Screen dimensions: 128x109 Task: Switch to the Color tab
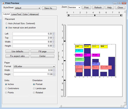(25, 14)
